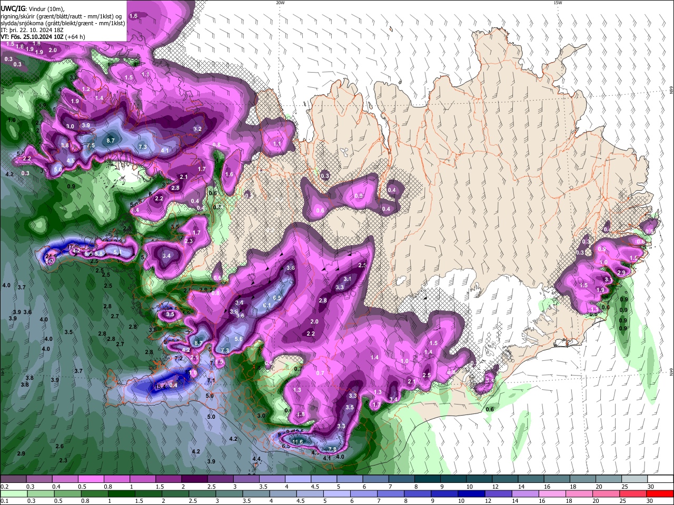Click the 24.8 precipitation value on the map
The height and width of the screenshot is (505, 674).
[51, 257]
